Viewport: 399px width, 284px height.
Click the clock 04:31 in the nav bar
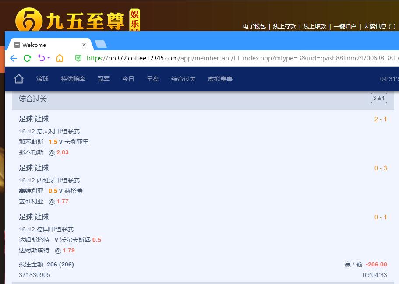[x=389, y=79]
